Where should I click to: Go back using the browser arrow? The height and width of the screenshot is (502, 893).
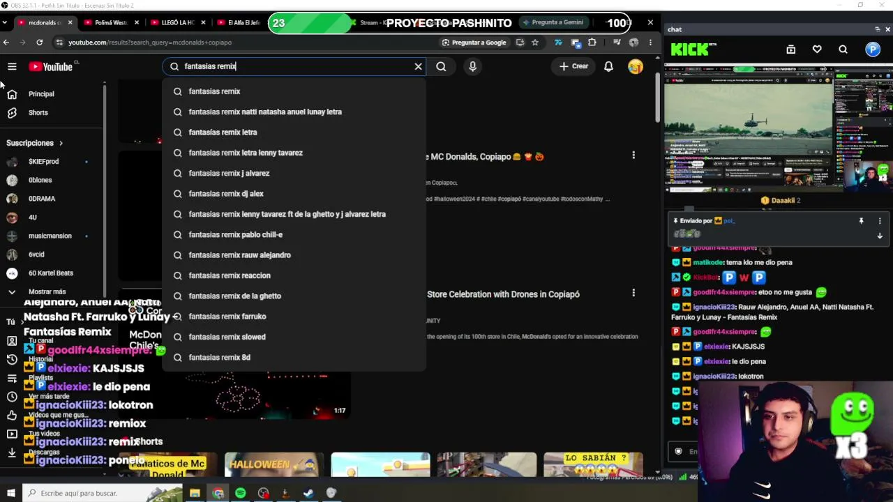point(6,43)
